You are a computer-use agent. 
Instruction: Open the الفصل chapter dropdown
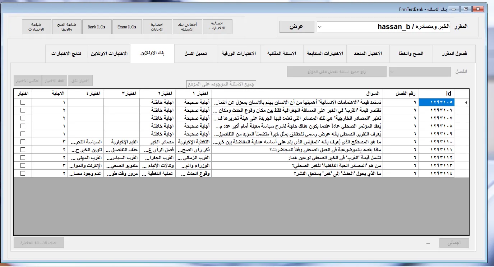point(420,72)
